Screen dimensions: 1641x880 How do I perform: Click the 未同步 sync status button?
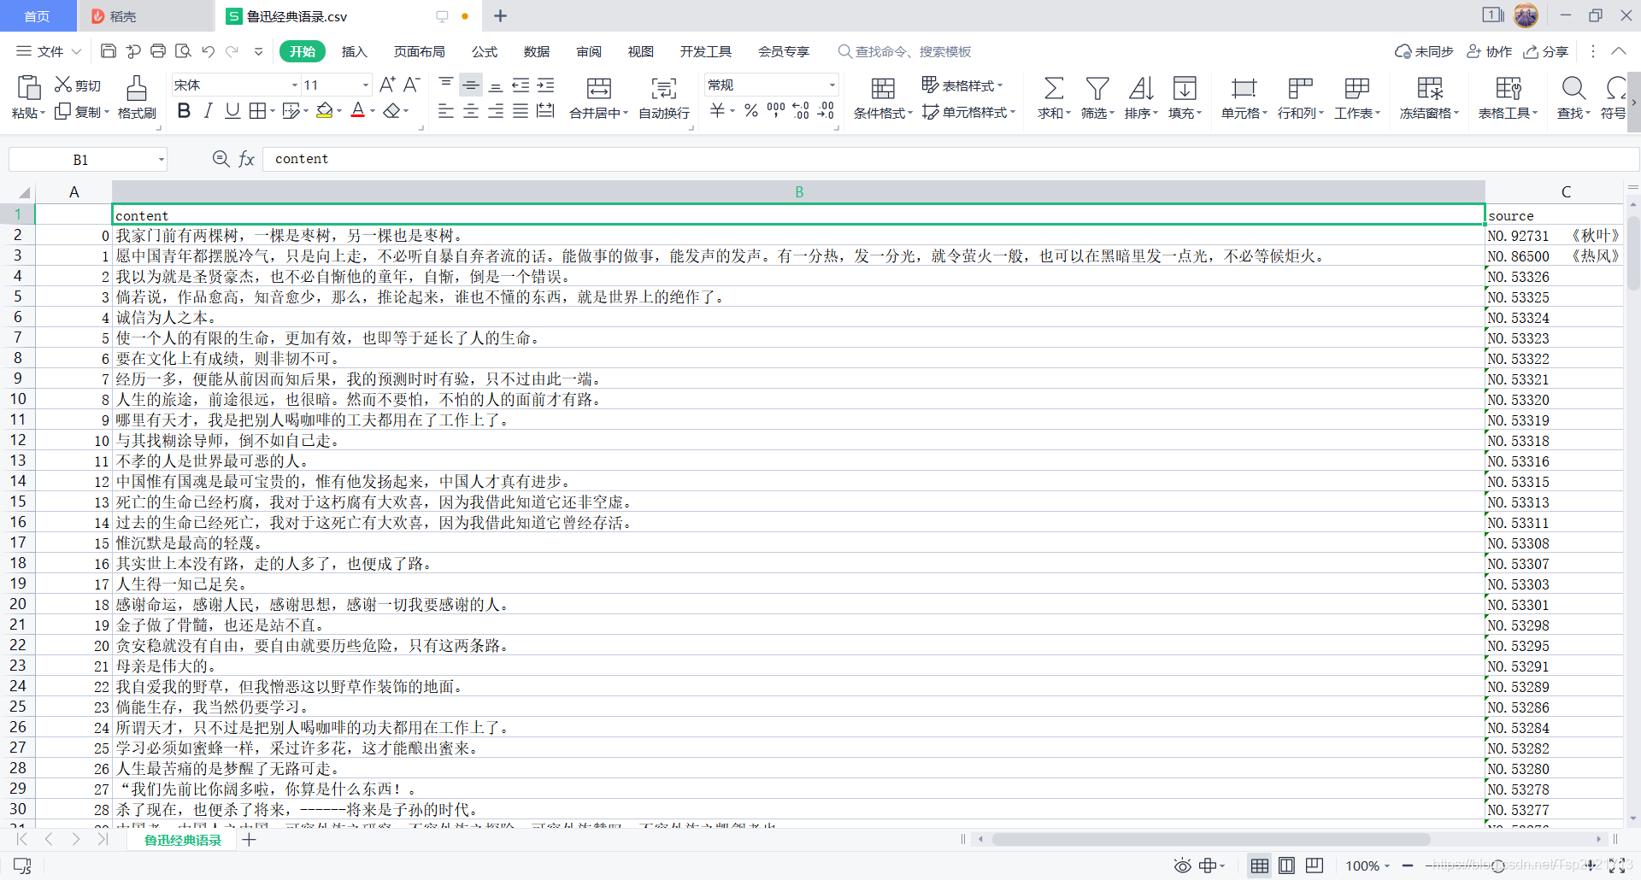click(x=1424, y=51)
